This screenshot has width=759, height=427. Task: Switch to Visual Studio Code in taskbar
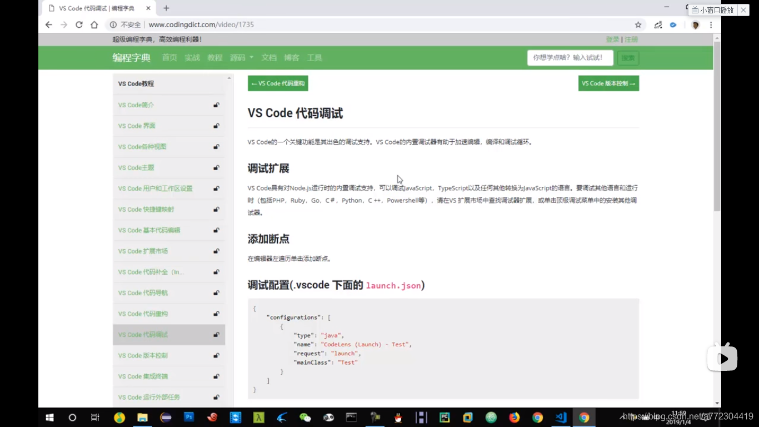(561, 417)
